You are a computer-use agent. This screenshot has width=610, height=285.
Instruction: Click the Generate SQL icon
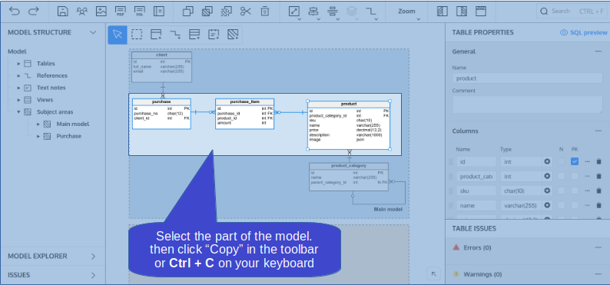pyautogui.click(x=139, y=12)
